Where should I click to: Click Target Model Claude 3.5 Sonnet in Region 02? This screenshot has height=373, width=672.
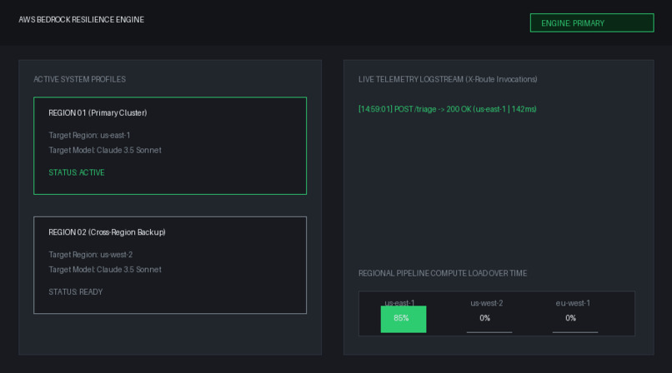coord(105,270)
